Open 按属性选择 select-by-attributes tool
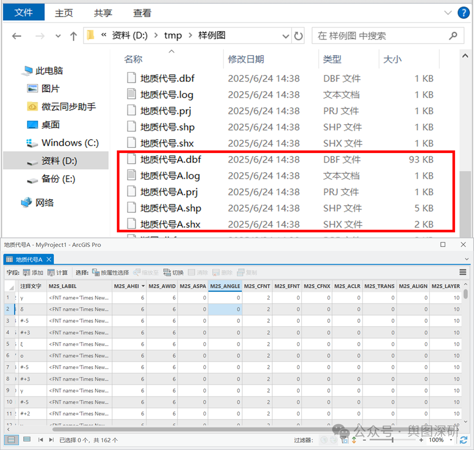Image resolution: width=474 pixels, height=450 pixels. (x=111, y=272)
